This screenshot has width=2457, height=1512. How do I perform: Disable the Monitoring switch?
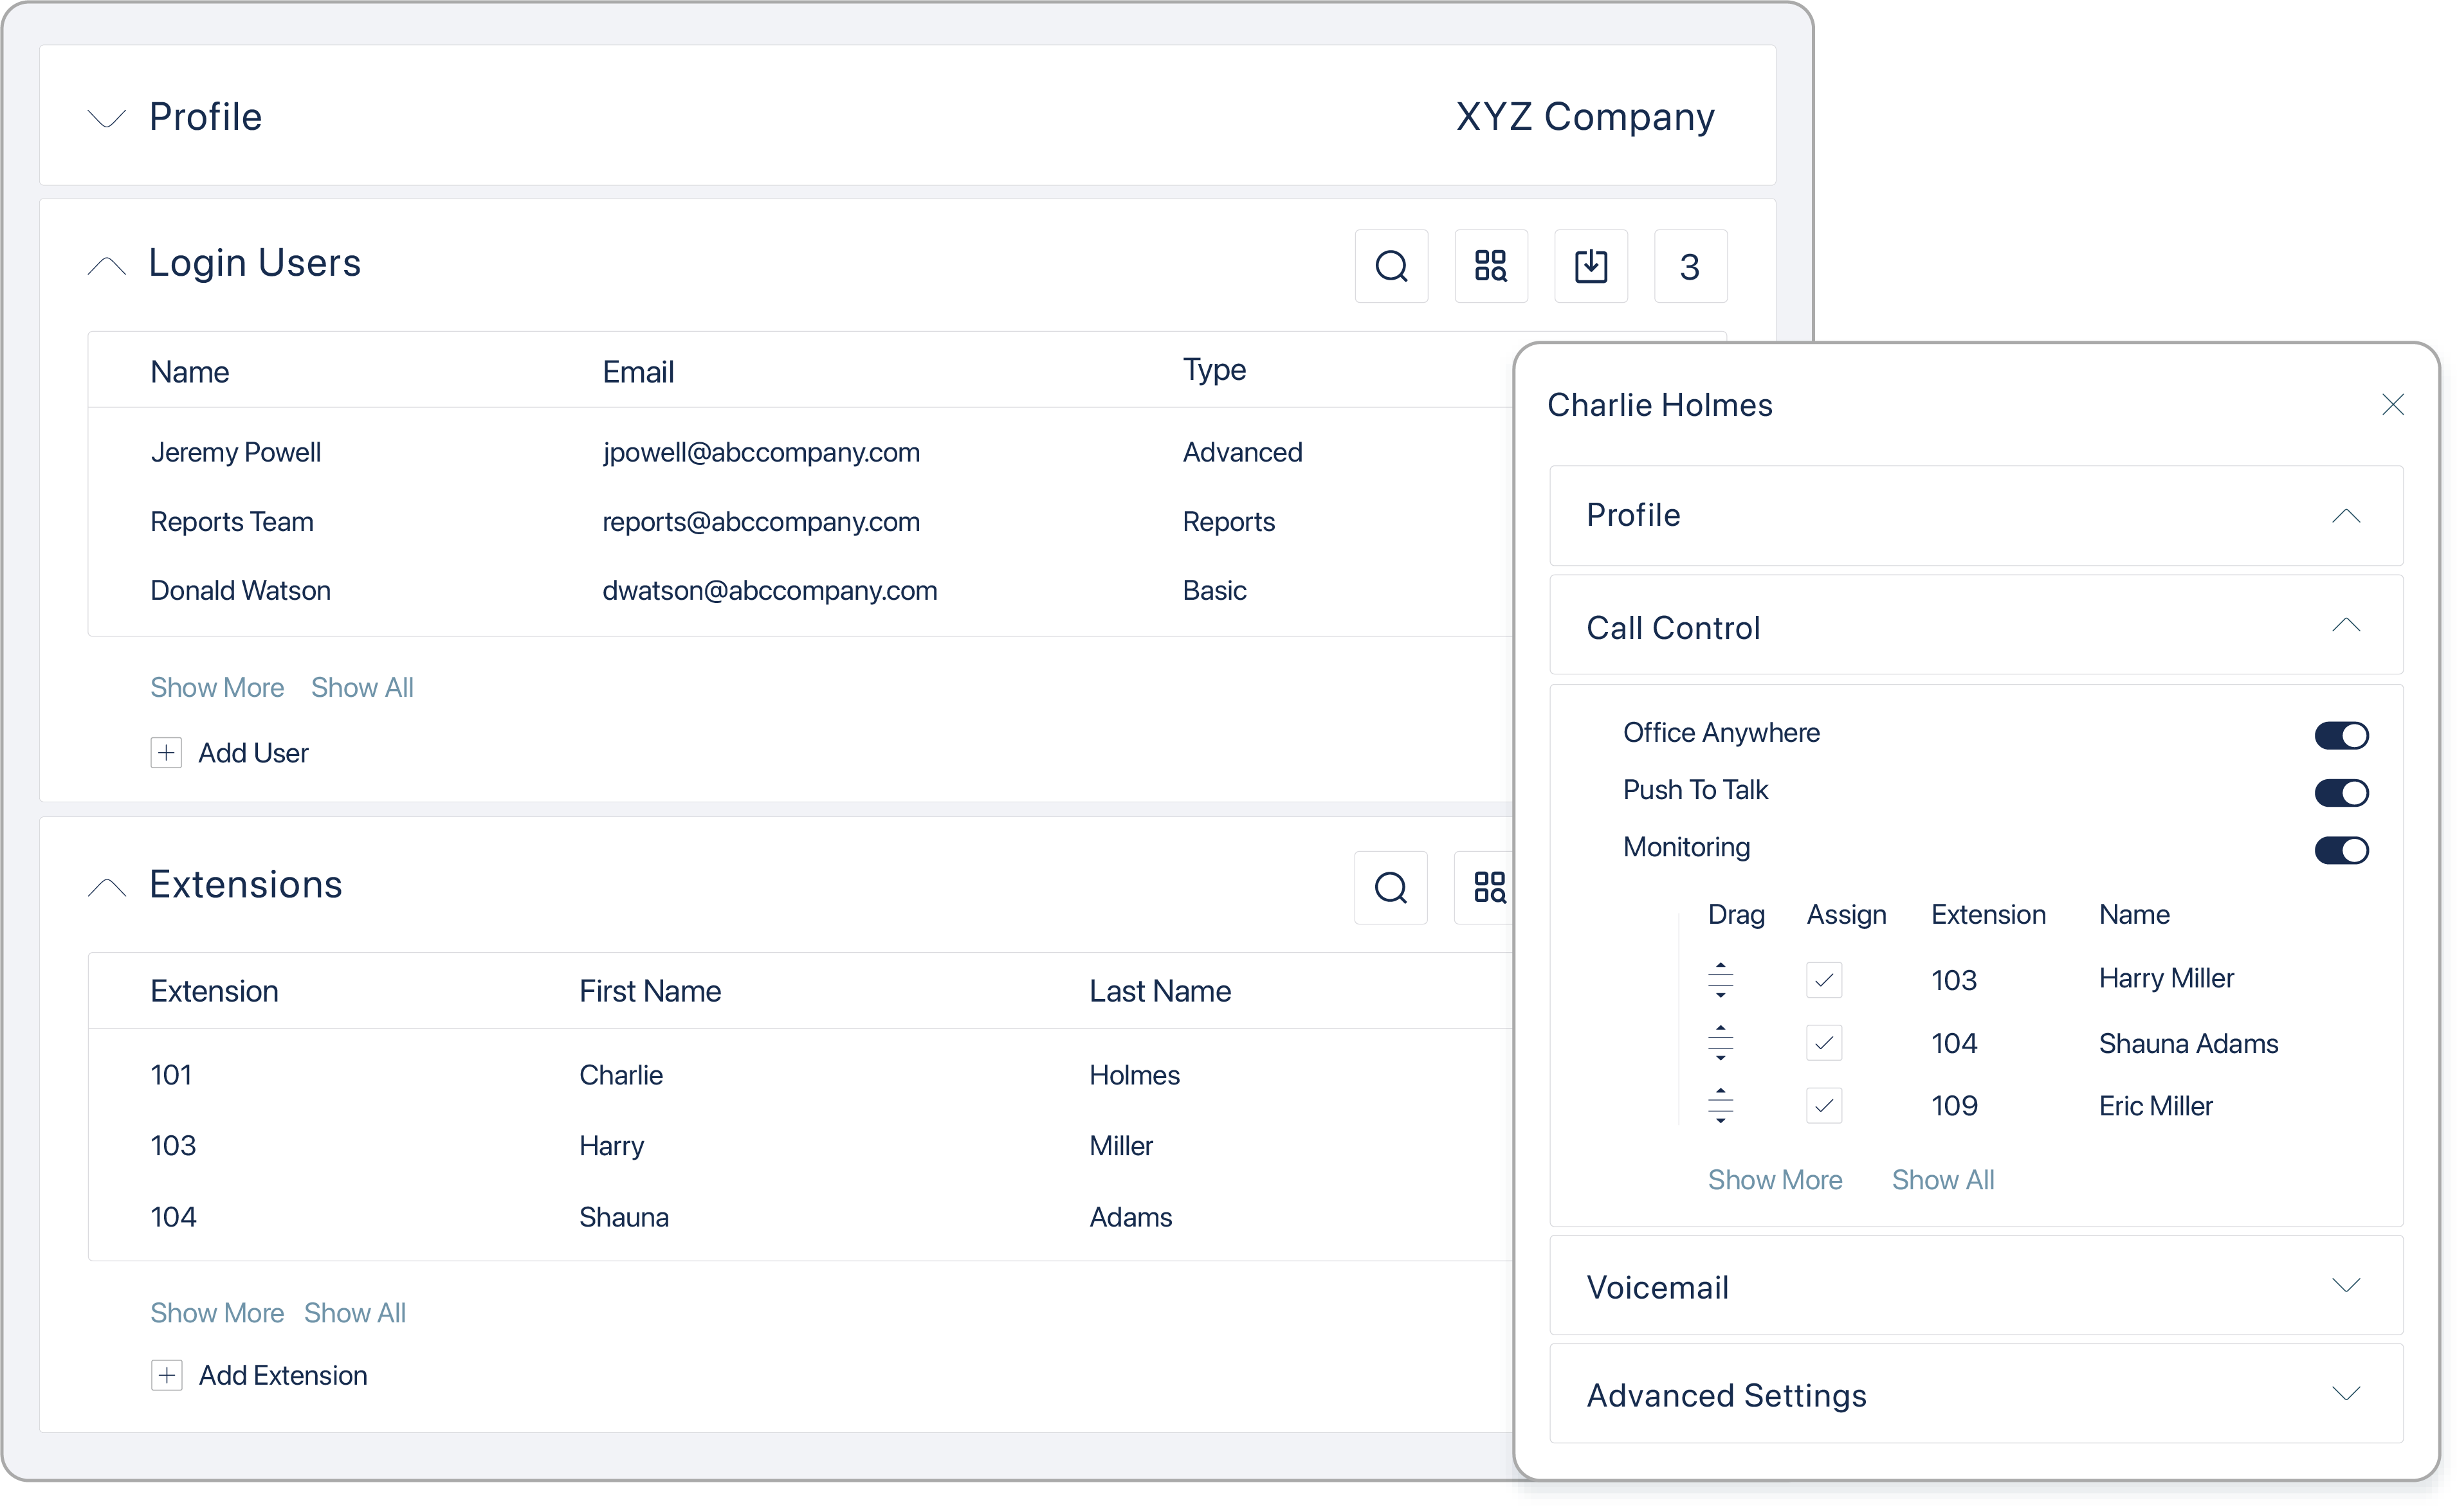coord(2343,851)
